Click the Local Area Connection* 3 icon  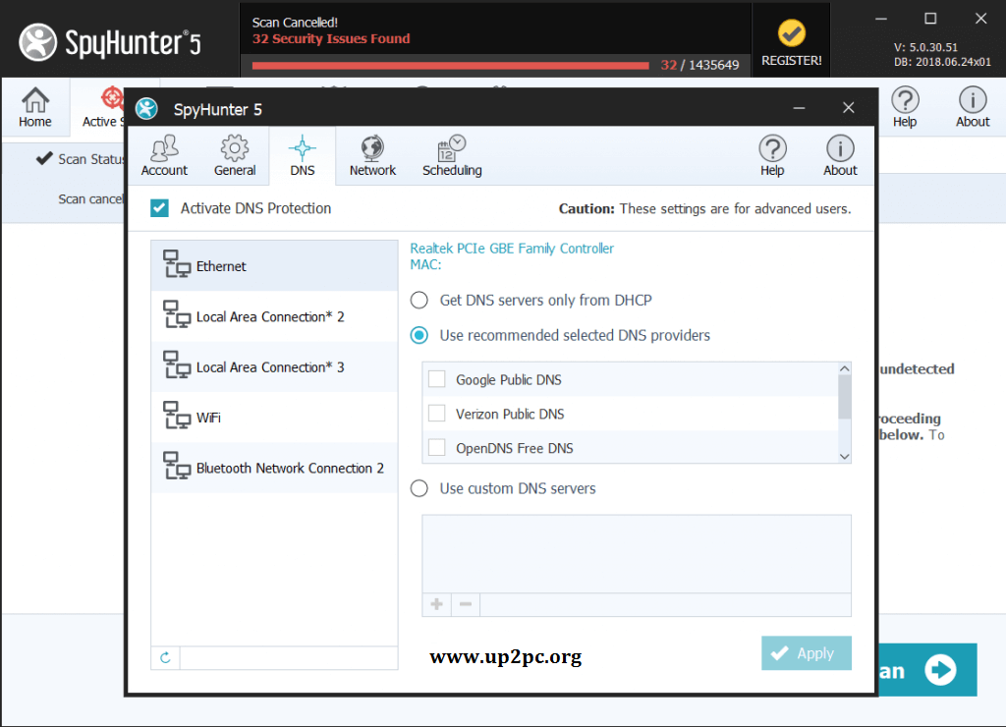coord(177,365)
